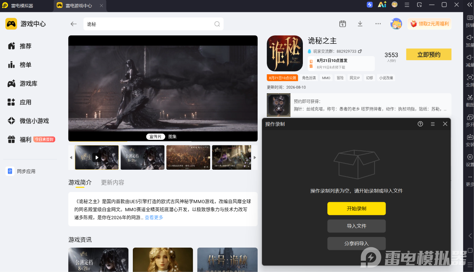The image size is (474, 272).
Task: Click the left arrow of thumbnail strip
Action: (x=71, y=158)
